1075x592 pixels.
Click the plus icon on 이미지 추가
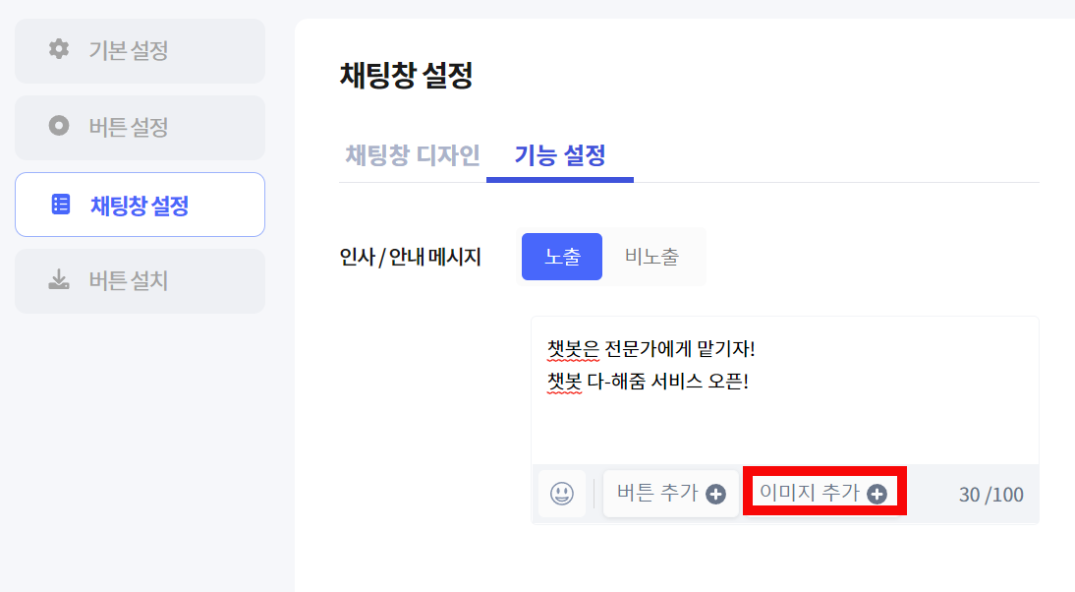click(877, 494)
